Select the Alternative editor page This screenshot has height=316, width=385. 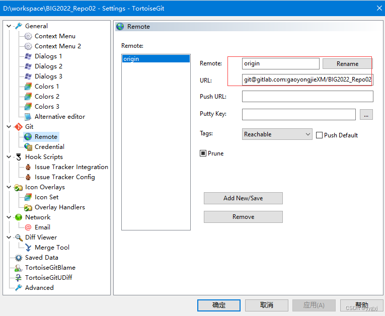coord(60,117)
